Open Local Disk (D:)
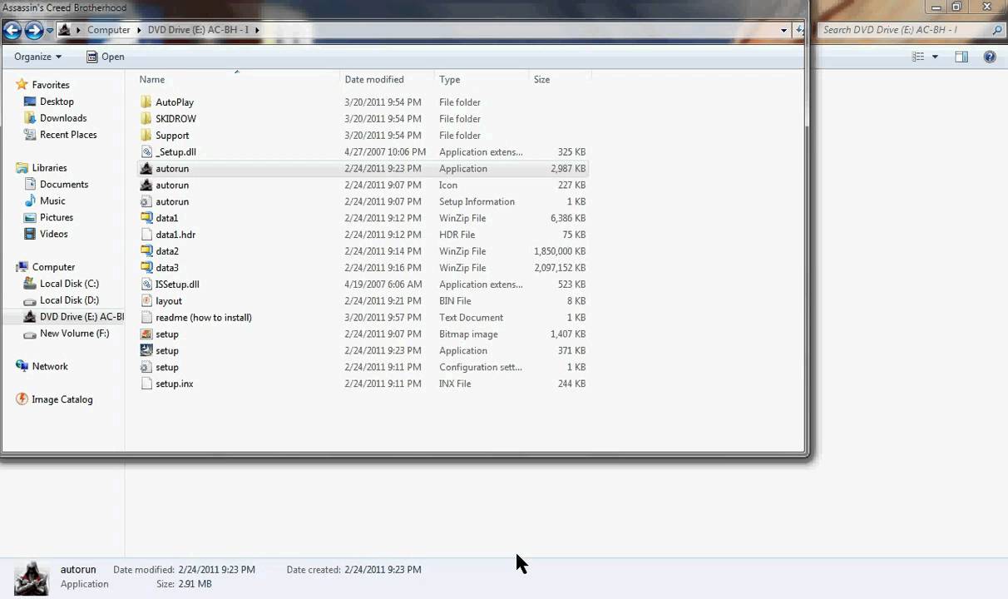Image resolution: width=1008 pixels, height=599 pixels. pyautogui.click(x=69, y=300)
